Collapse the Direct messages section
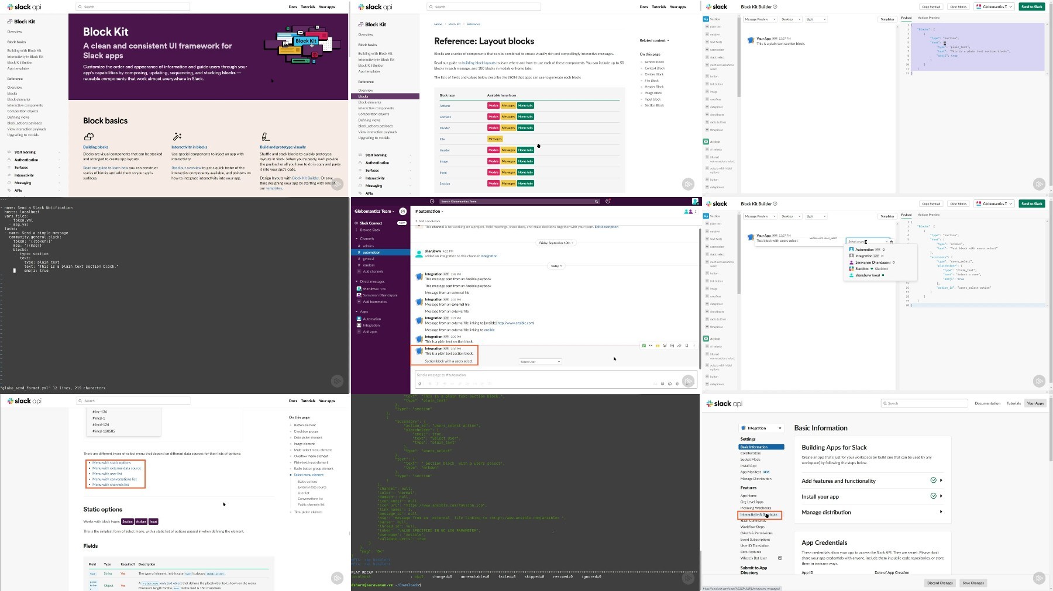This screenshot has width=1053, height=591. tap(356, 282)
